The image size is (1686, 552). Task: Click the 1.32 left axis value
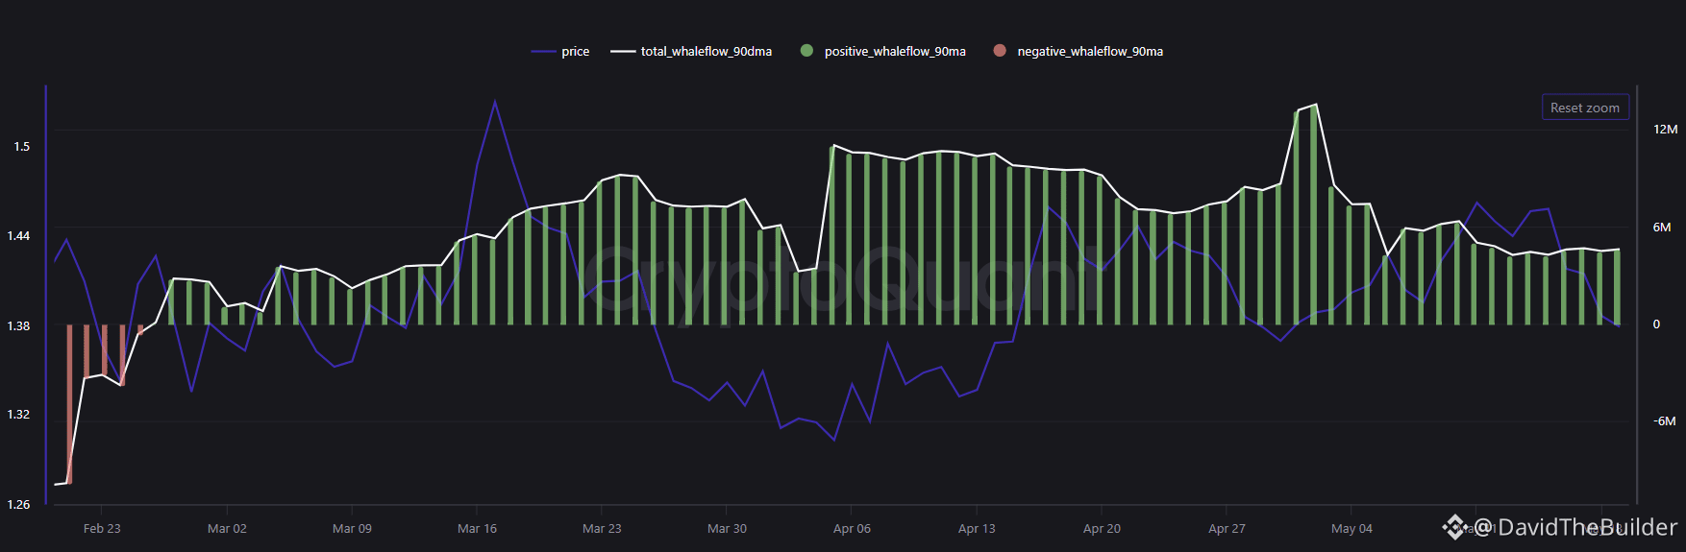tap(18, 415)
